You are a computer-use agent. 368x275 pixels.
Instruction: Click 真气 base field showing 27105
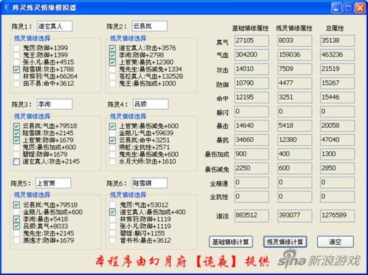252,41
